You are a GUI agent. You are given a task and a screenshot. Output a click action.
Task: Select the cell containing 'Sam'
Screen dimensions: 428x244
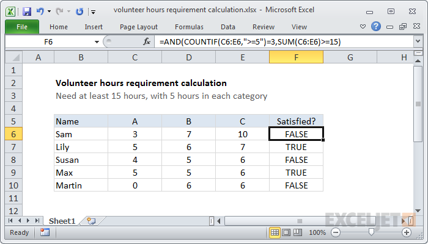81,134
